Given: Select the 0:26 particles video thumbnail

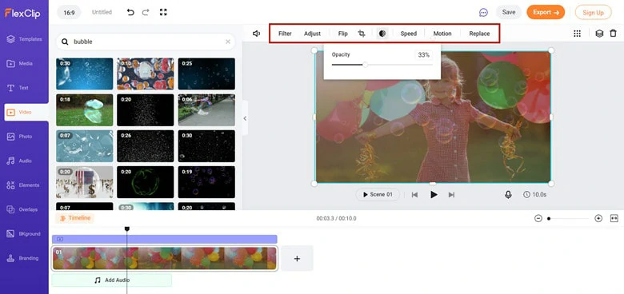Looking at the screenshot, I should click(146, 146).
